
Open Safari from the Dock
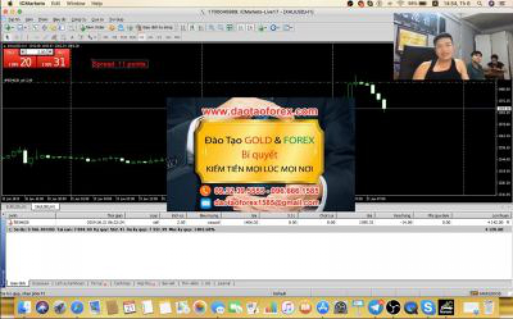[x=77, y=307]
